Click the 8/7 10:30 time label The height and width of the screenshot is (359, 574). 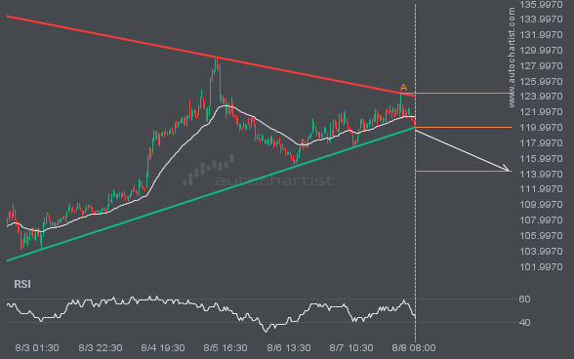click(x=351, y=348)
